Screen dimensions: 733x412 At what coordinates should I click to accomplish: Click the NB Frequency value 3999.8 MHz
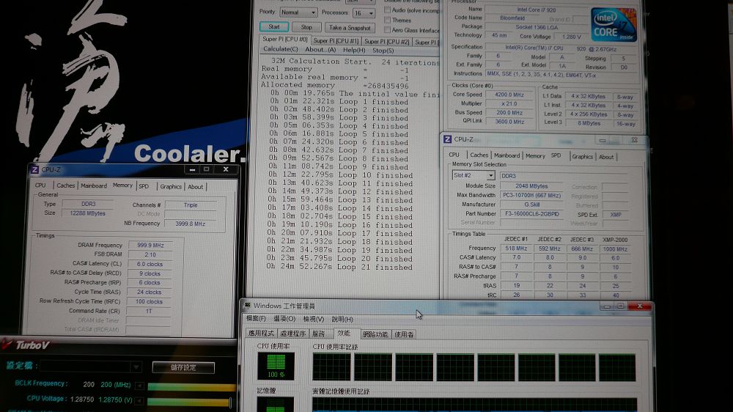pos(191,224)
